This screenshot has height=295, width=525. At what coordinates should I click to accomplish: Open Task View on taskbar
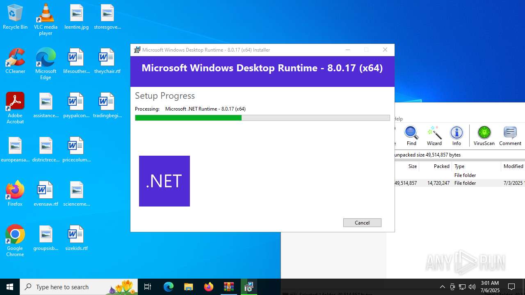[148, 287]
